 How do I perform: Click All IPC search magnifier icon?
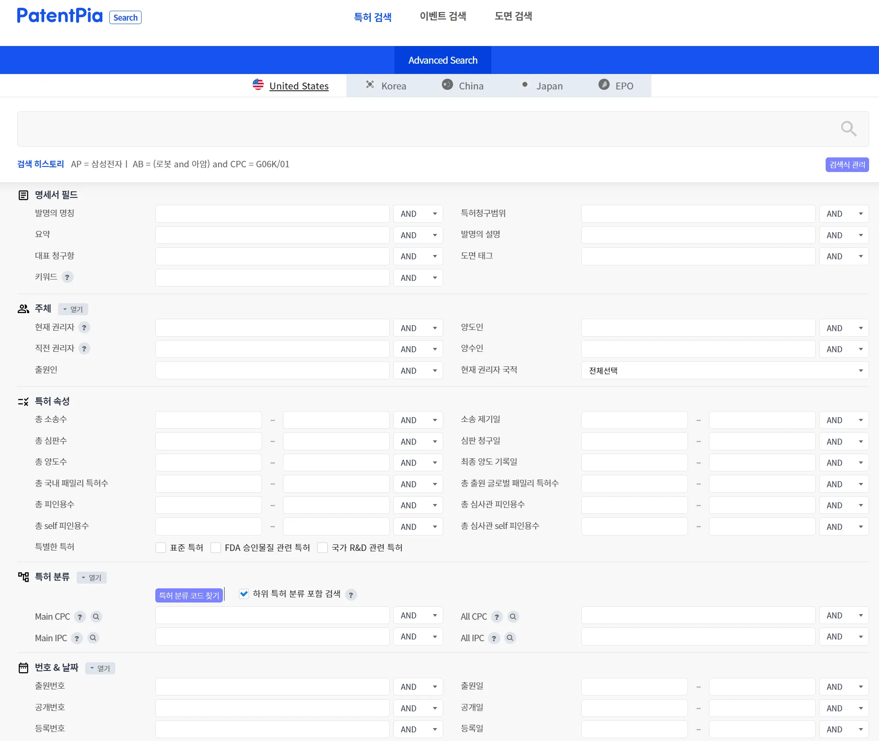[510, 638]
